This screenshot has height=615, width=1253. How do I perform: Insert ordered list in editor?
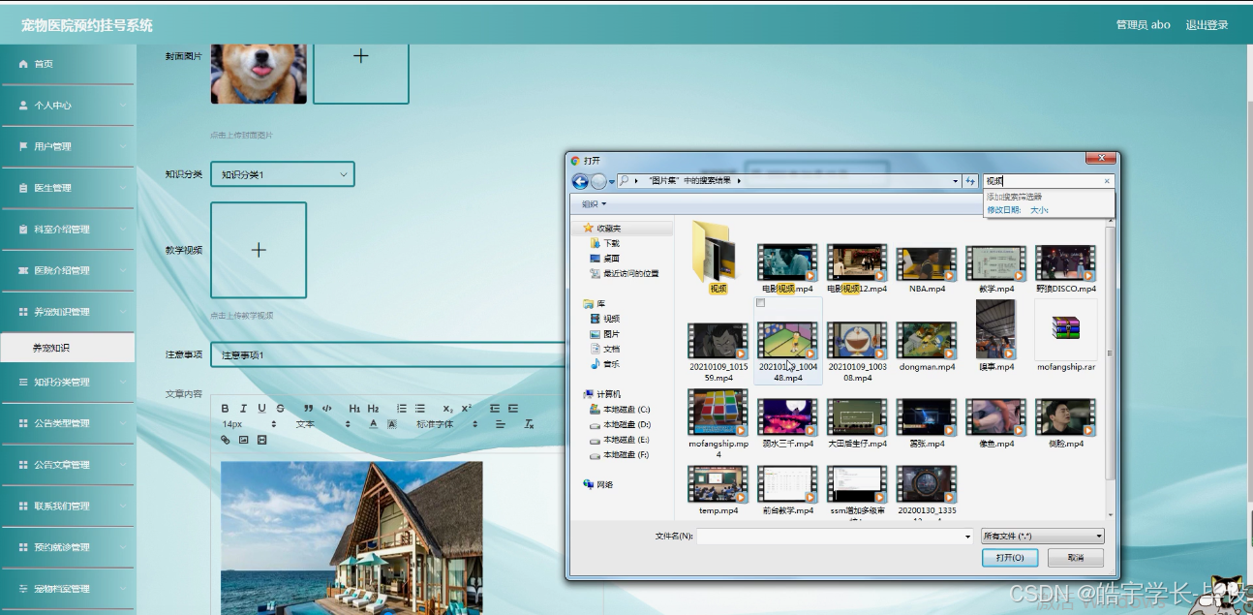402,409
